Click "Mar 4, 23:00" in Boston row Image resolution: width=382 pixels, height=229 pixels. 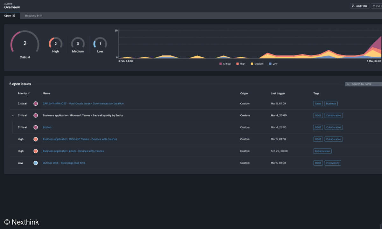click(279, 127)
